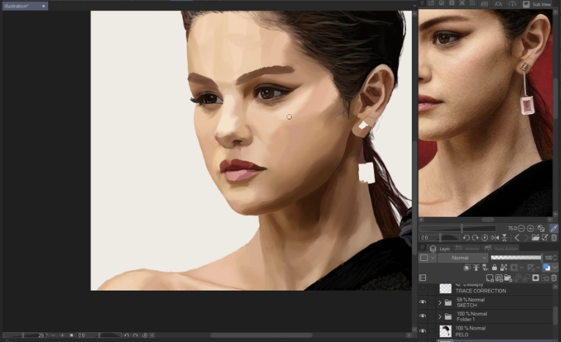Create a new layer folder
The image size is (561, 342).
[508, 278]
